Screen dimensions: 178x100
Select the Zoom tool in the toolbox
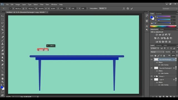point(3,82)
